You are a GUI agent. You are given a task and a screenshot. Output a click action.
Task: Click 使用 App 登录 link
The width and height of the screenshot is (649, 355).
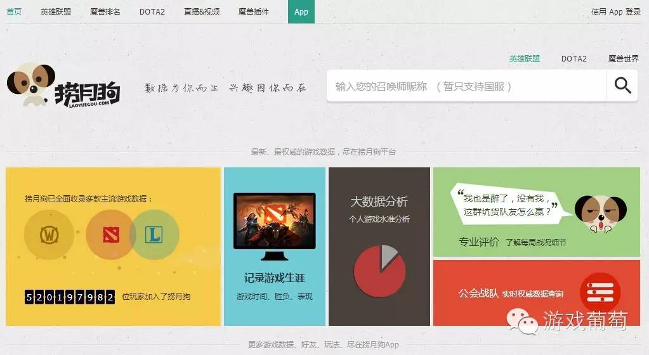point(616,12)
